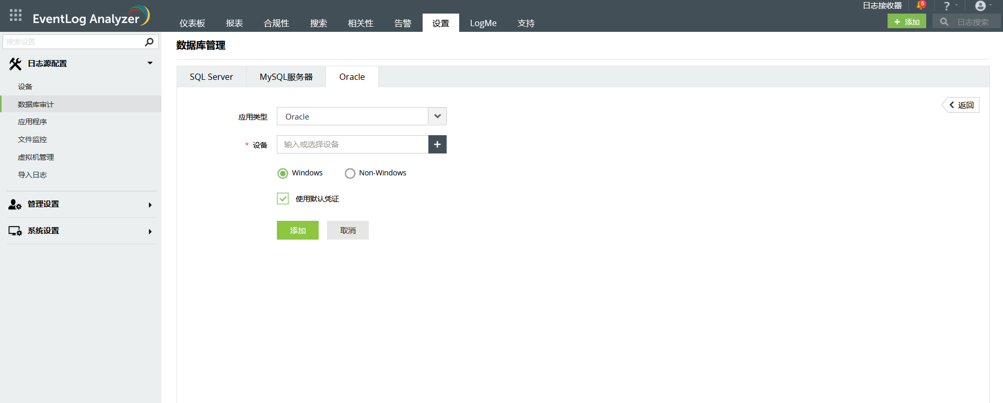The width and height of the screenshot is (1003, 403).
Task: Click the log search magnifier icon
Action: 944,22
